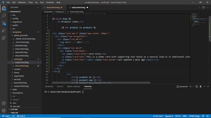Open the Extensions view
The width and height of the screenshot is (211, 118).
pyautogui.click(x=4, y=38)
